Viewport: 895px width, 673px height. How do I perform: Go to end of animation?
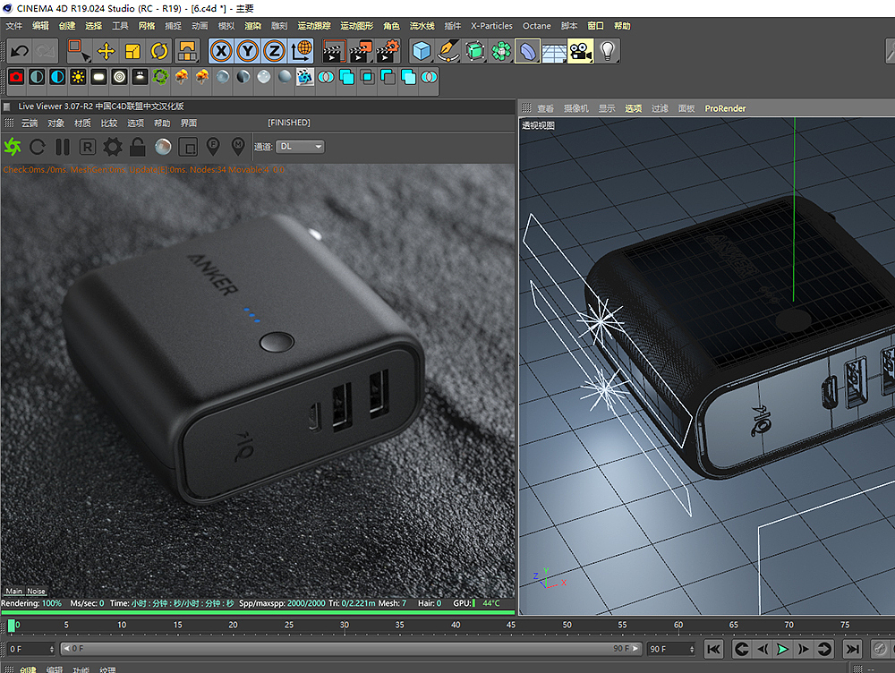tap(852, 649)
